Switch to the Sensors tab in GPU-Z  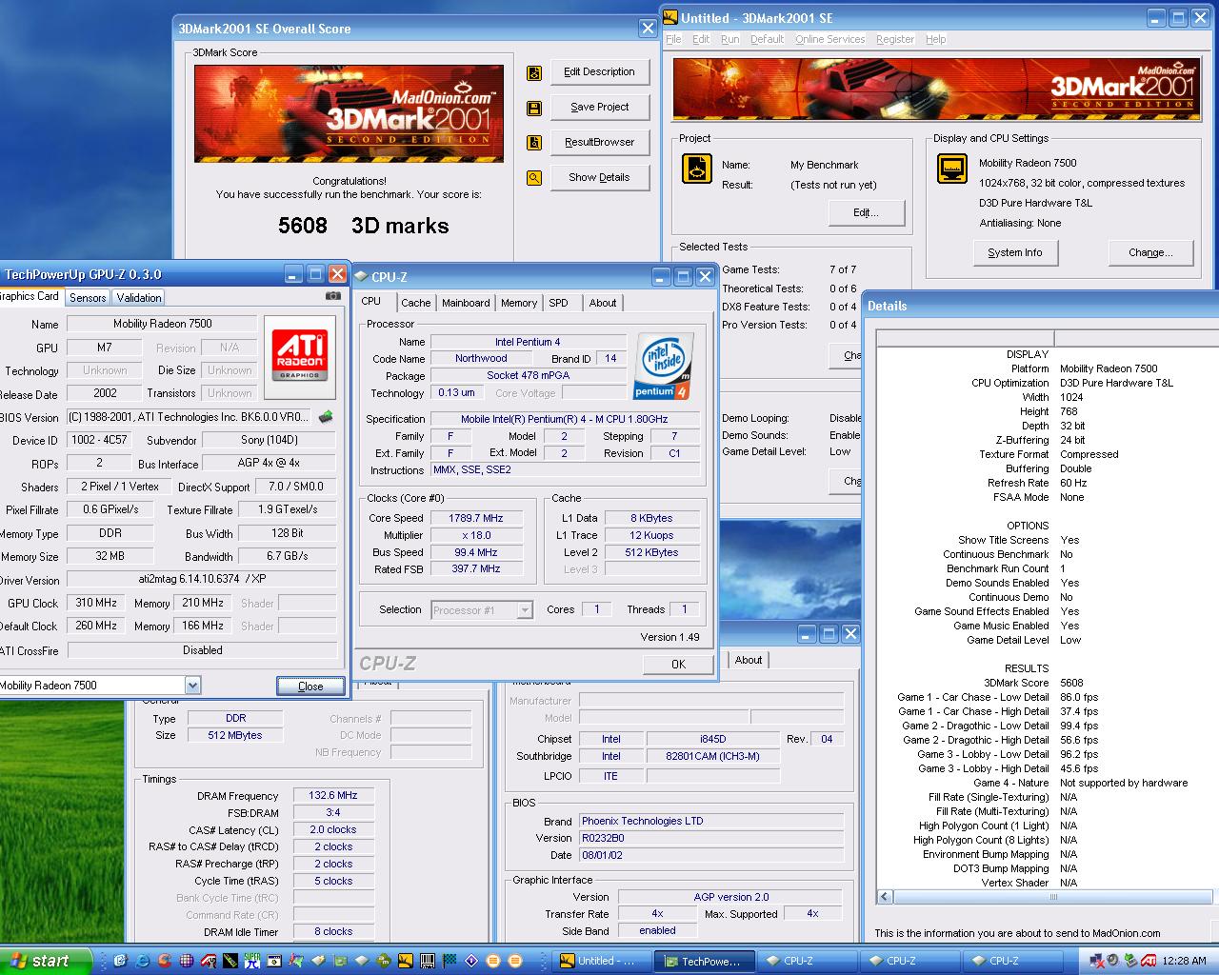click(x=88, y=298)
